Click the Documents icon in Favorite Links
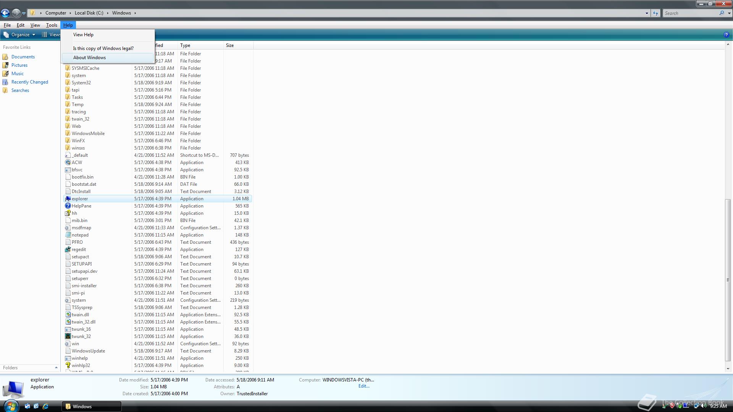The image size is (733, 412). [x=5, y=57]
